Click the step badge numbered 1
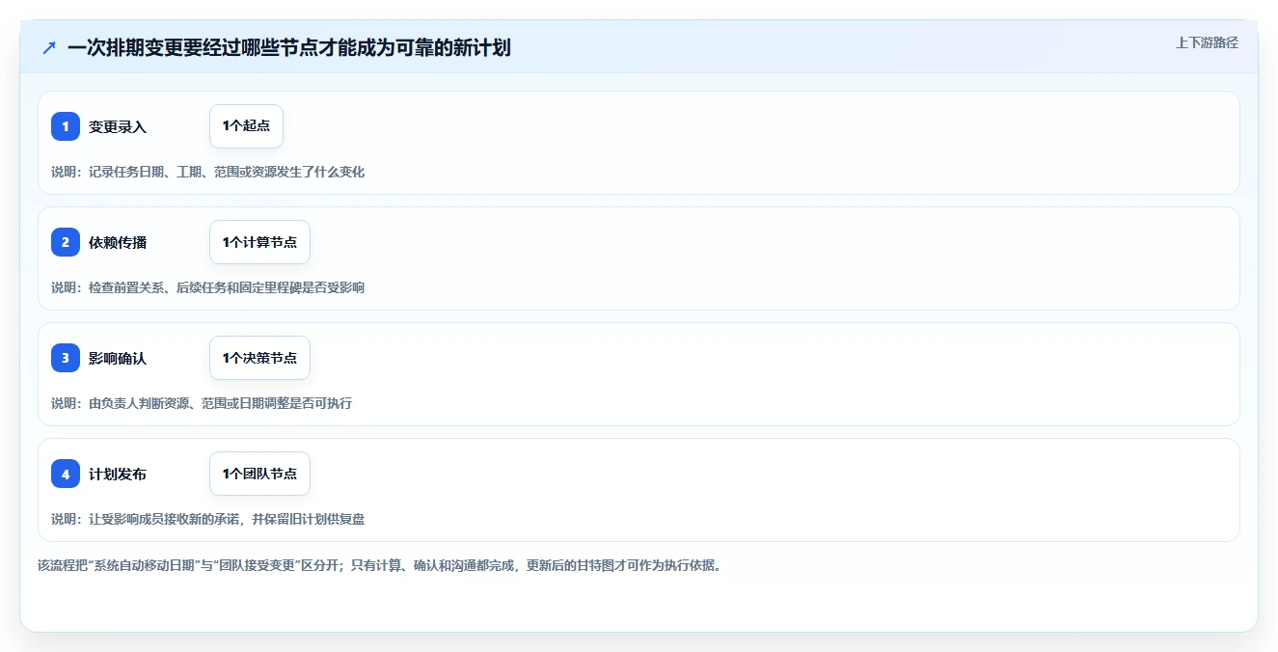 click(x=66, y=126)
